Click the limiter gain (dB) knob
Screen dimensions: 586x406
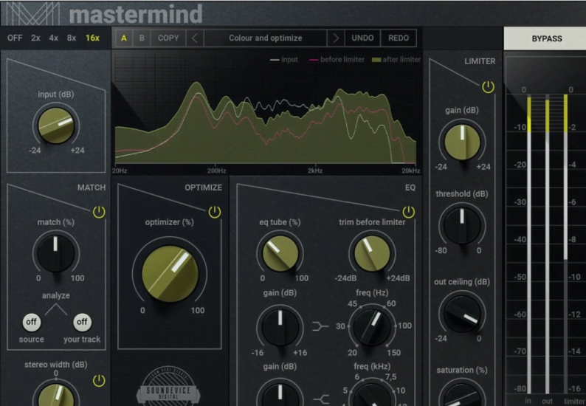pyautogui.click(x=462, y=142)
